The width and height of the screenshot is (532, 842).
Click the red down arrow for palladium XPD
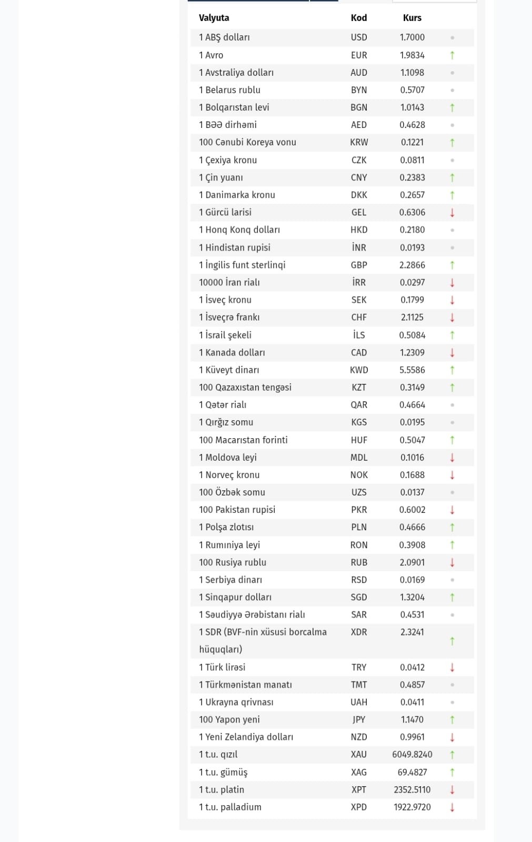pos(452,807)
